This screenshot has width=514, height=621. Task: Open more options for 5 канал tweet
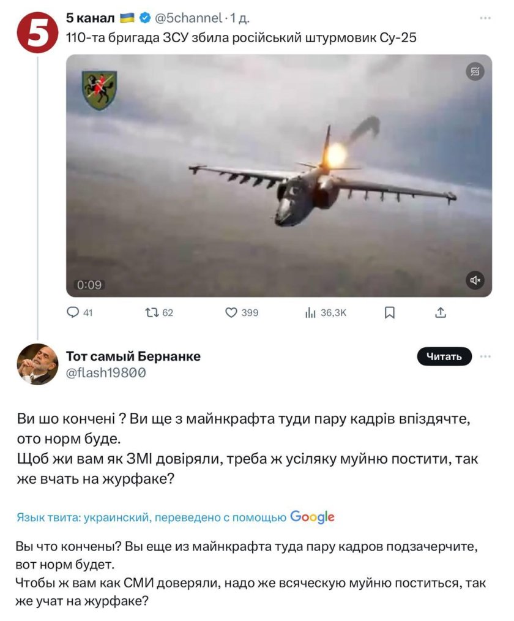click(x=485, y=18)
